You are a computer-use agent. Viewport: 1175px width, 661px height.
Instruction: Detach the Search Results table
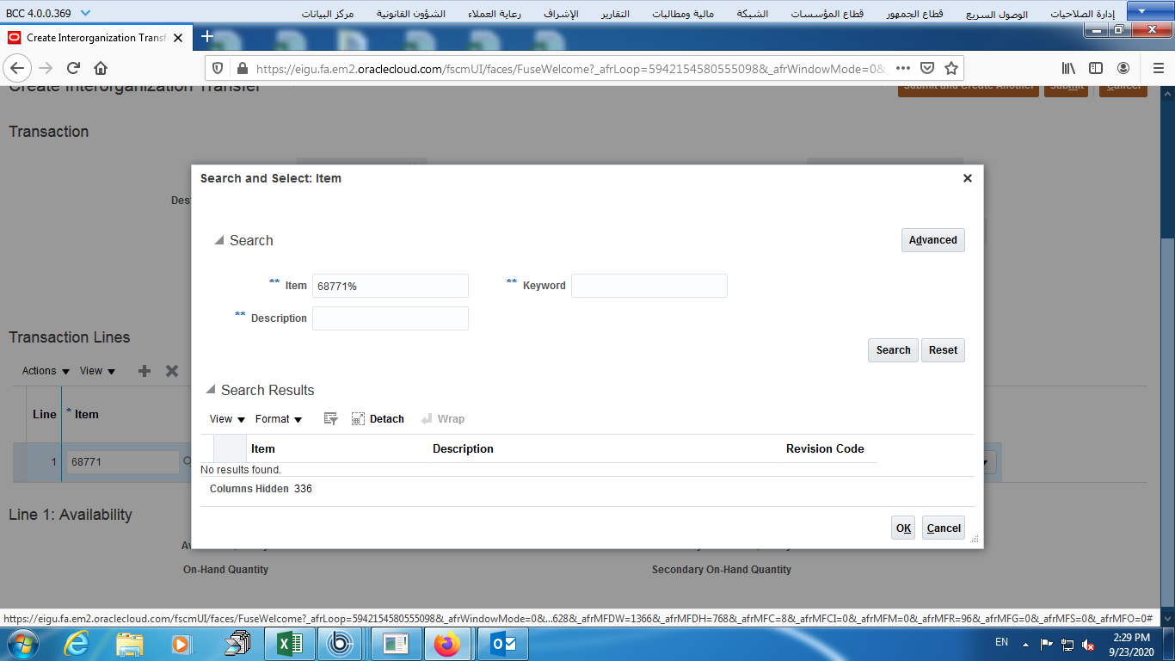pyautogui.click(x=378, y=419)
